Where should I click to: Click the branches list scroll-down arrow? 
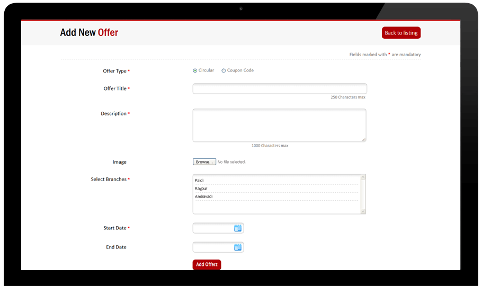363,211
